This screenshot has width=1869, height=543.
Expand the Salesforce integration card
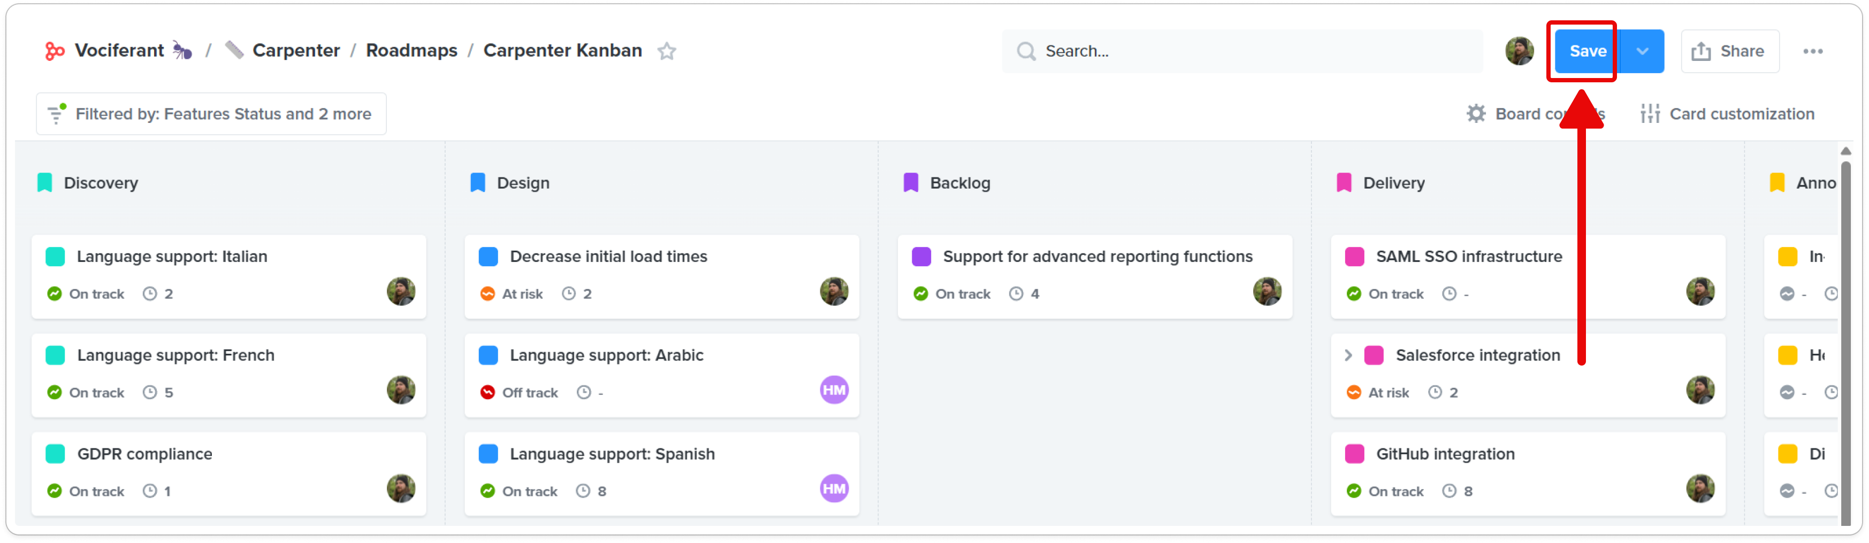click(x=1348, y=355)
